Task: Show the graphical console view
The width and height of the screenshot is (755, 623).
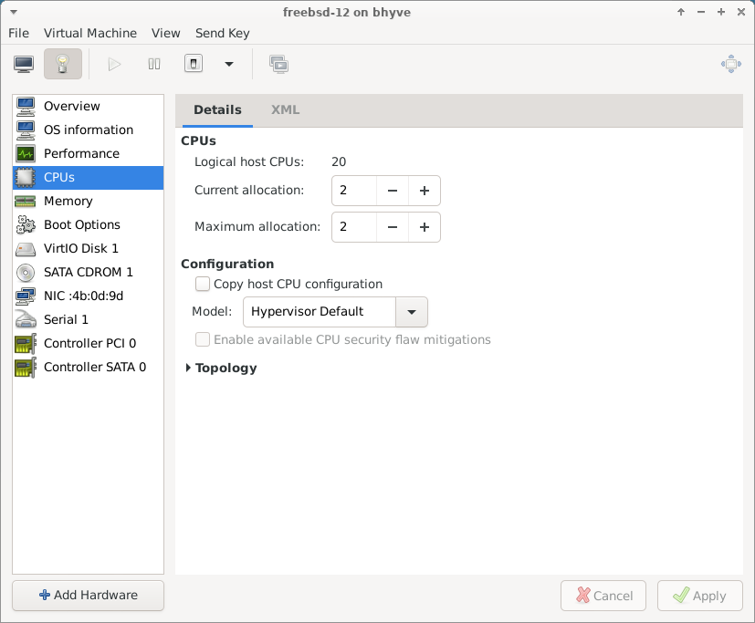Action: click(x=24, y=64)
